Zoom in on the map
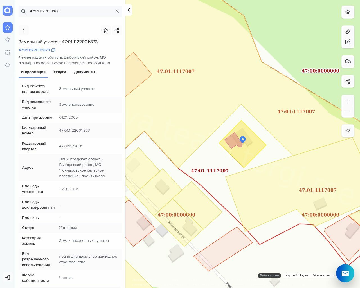This screenshot has height=288, width=360. [x=348, y=101]
